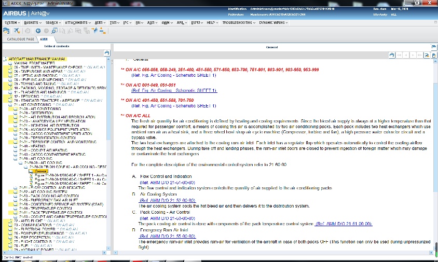Viewport: 438px width, 262px height.
Task: Expand the 21-52 - AIR COOLING SYSTEM folder
Action: point(16,192)
